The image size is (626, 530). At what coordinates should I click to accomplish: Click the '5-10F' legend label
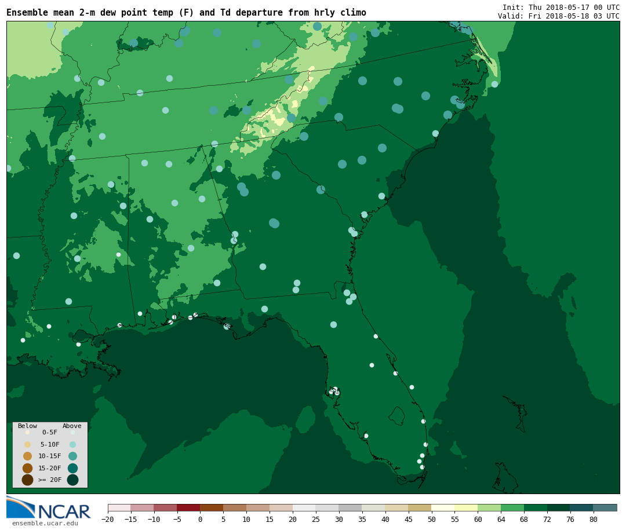click(50, 444)
